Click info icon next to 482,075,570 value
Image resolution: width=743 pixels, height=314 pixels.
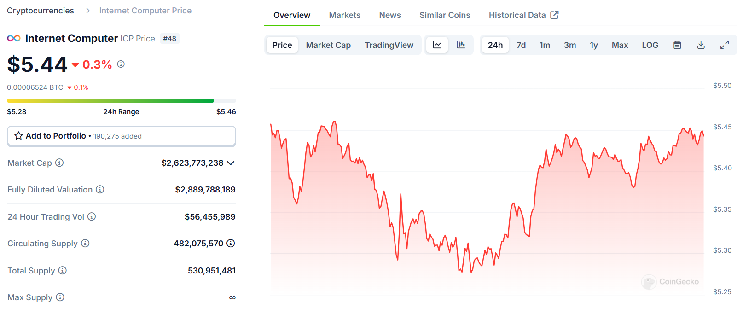[x=231, y=243]
